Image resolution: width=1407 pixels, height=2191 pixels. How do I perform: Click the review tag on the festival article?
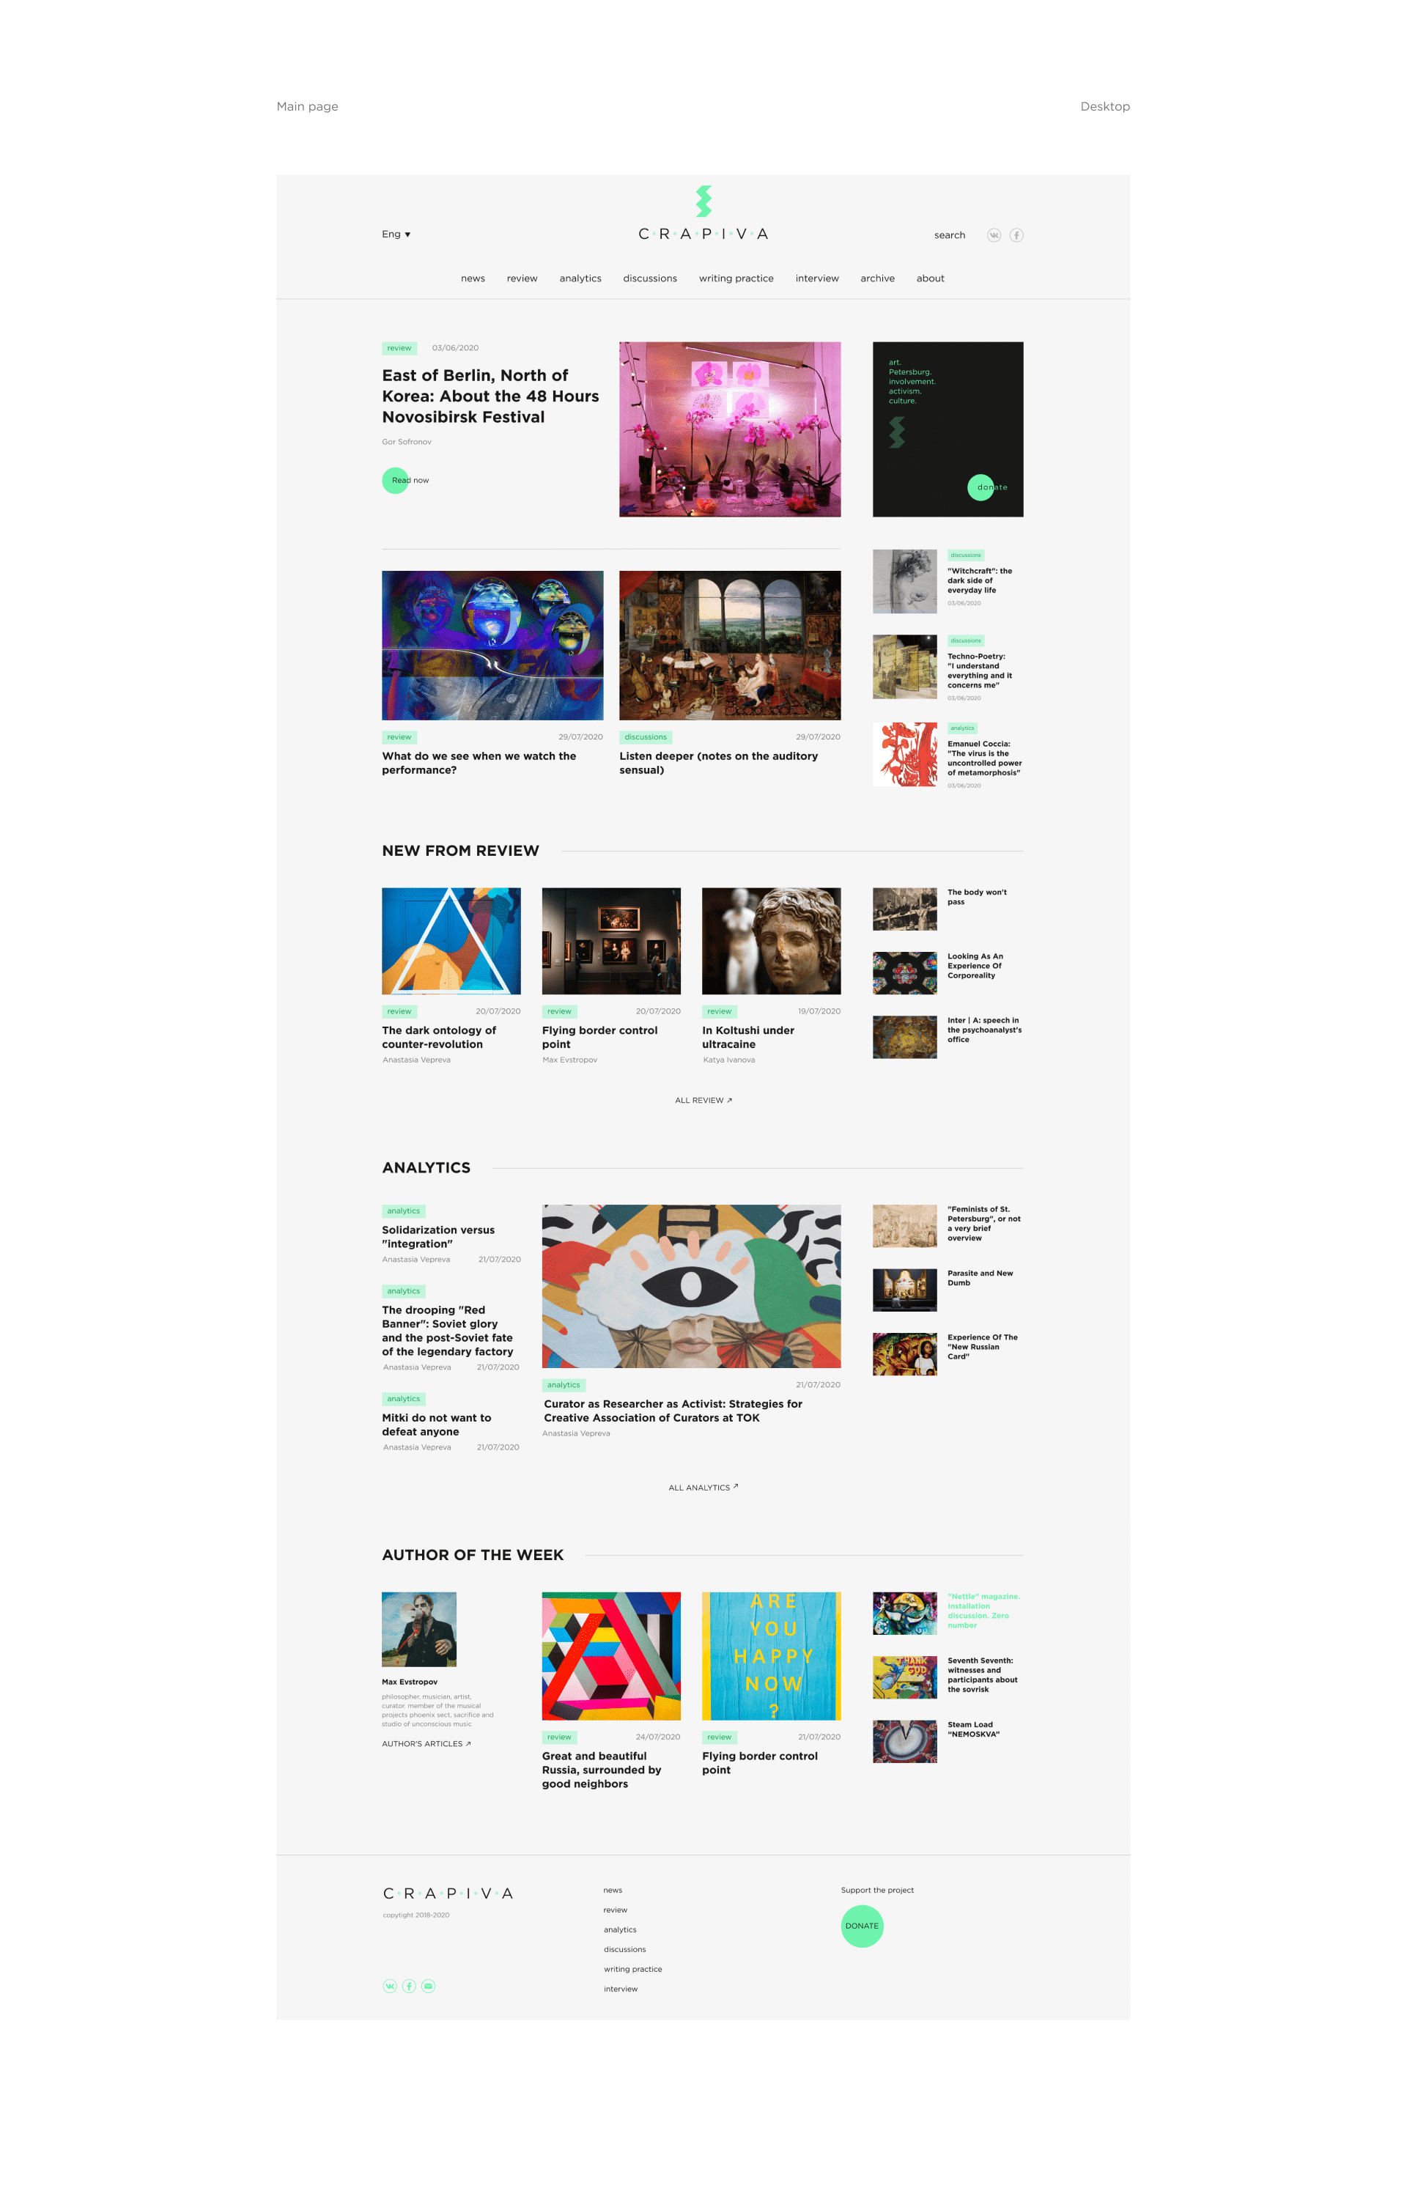(x=399, y=348)
